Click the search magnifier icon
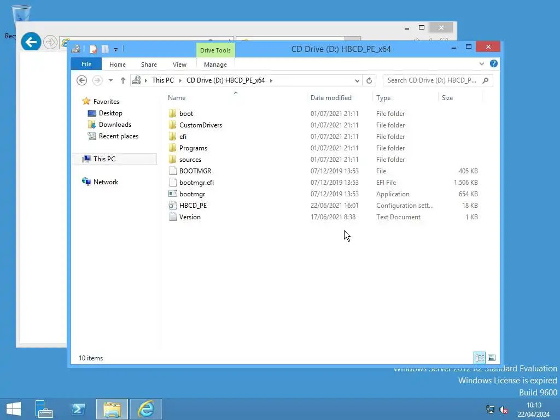560x420 pixels. coord(486,80)
